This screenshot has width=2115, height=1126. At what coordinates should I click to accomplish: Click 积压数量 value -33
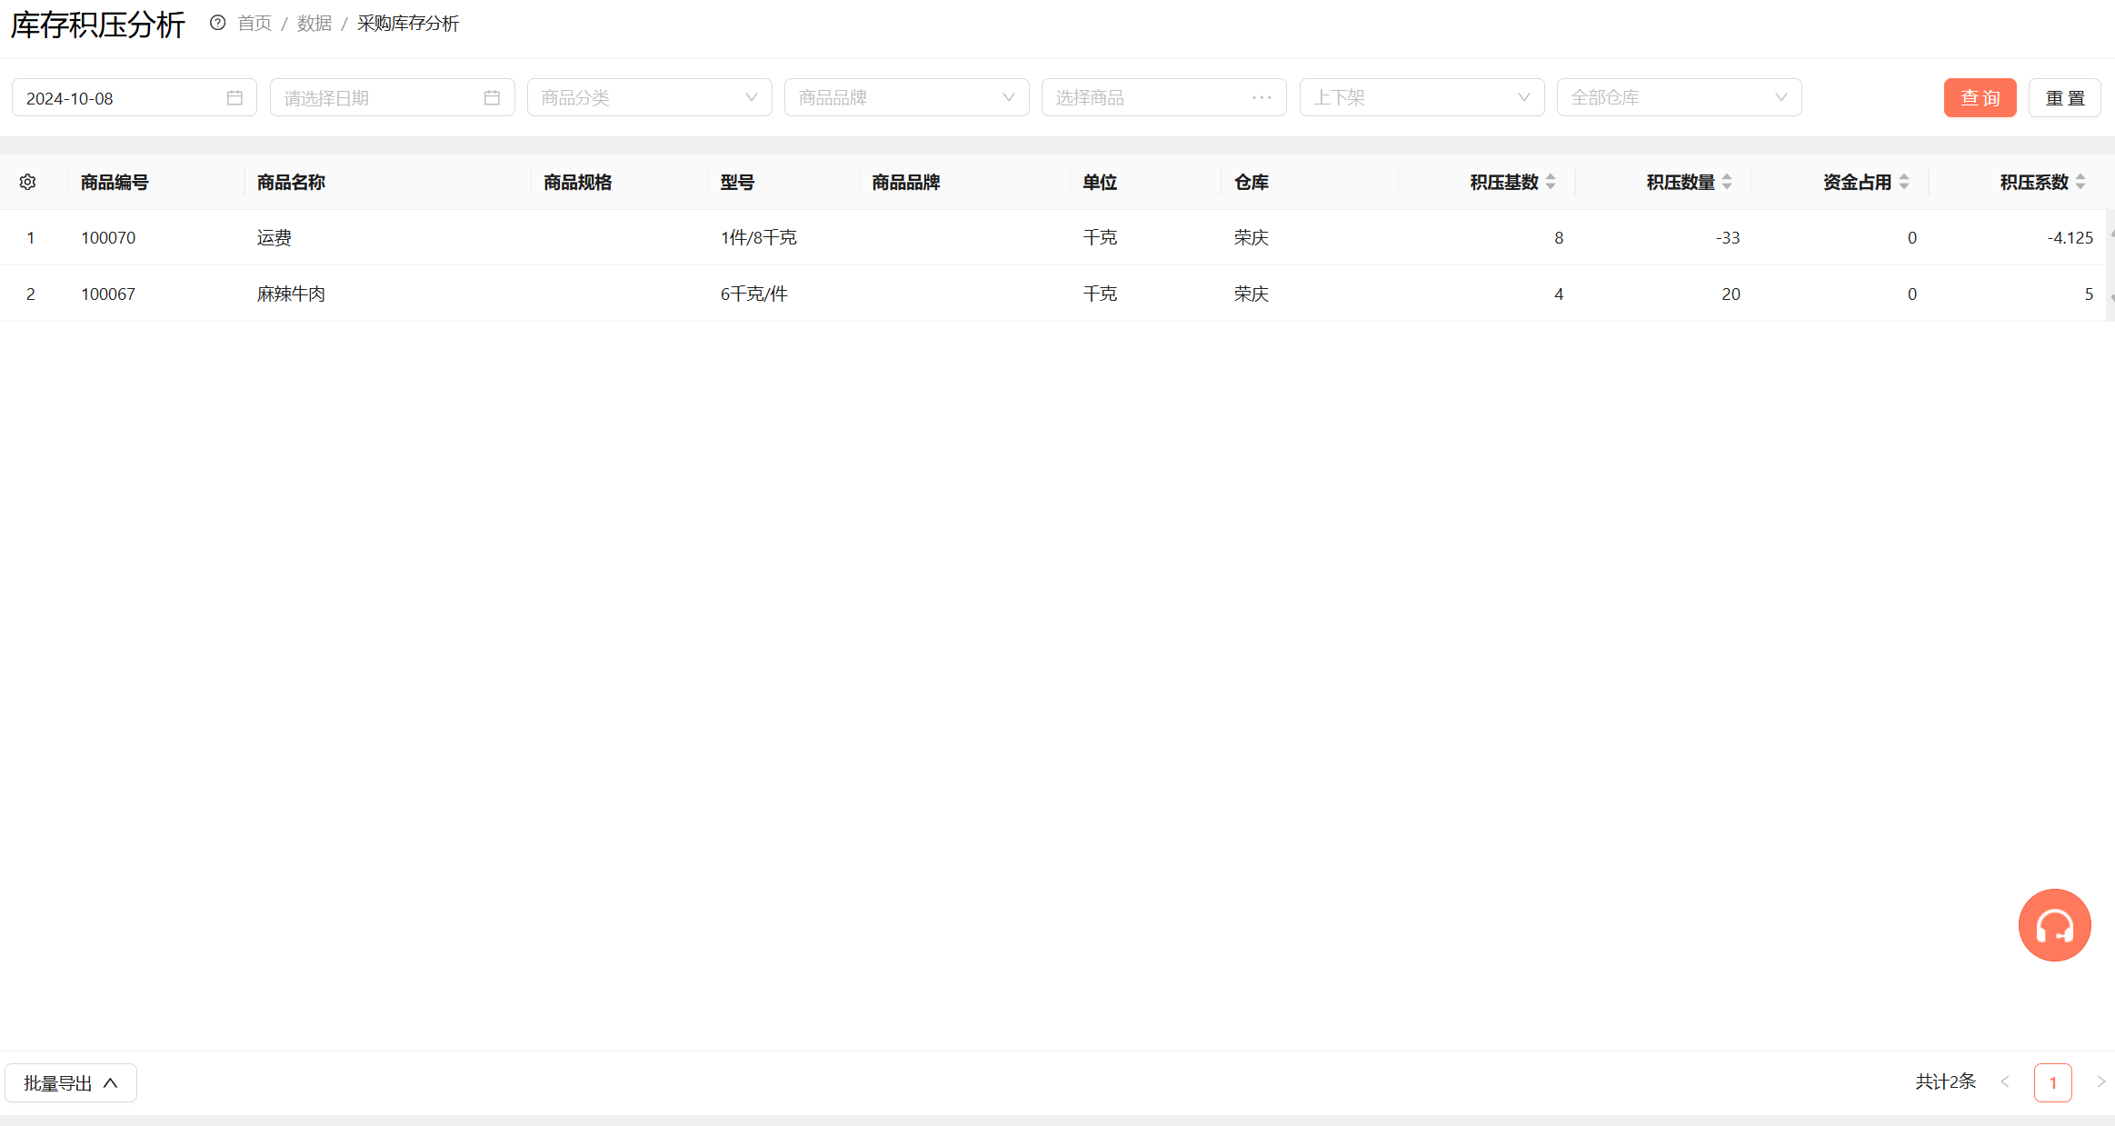tap(1728, 237)
